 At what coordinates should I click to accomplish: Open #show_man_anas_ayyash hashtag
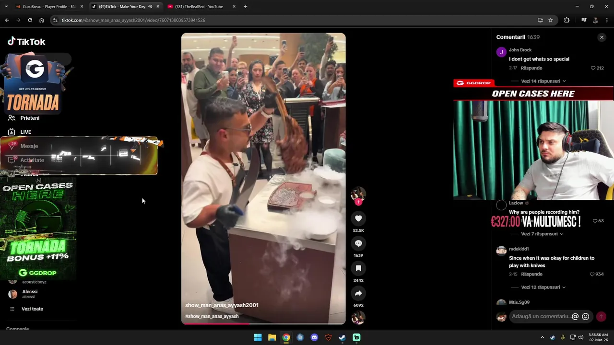coord(212,316)
